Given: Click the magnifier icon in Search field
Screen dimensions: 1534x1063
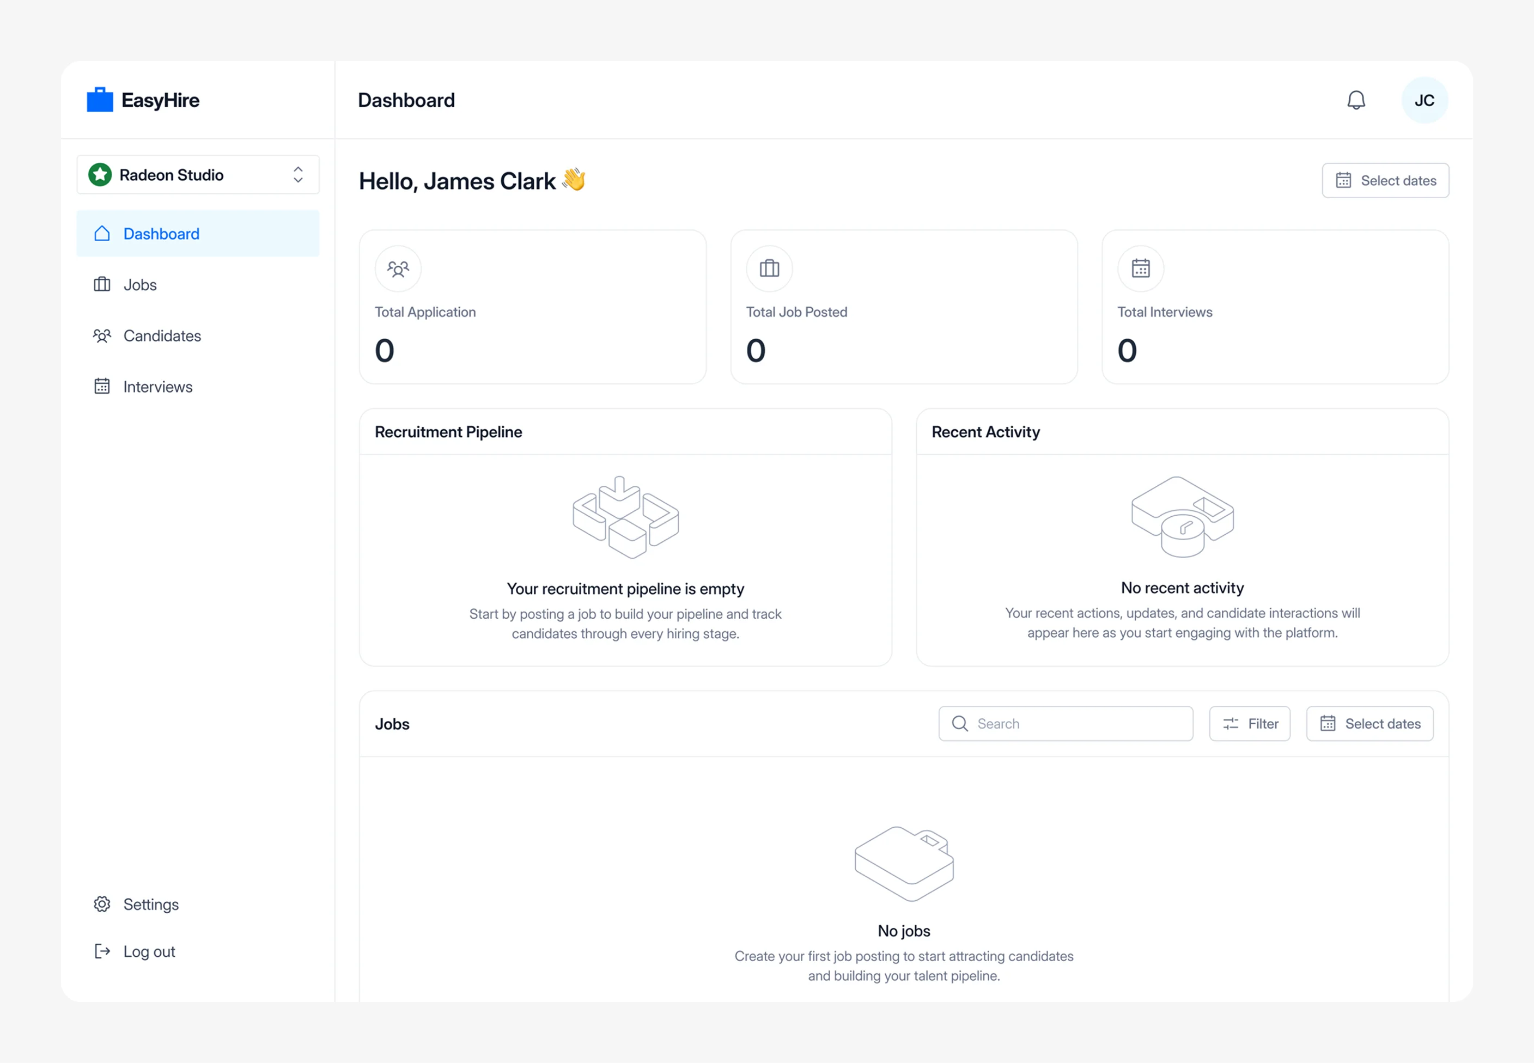Looking at the screenshot, I should [960, 723].
